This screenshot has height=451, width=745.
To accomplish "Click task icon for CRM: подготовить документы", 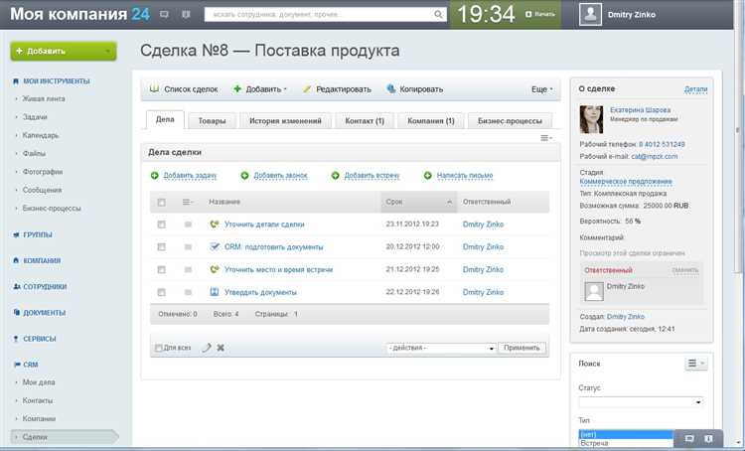I will [x=215, y=246].
